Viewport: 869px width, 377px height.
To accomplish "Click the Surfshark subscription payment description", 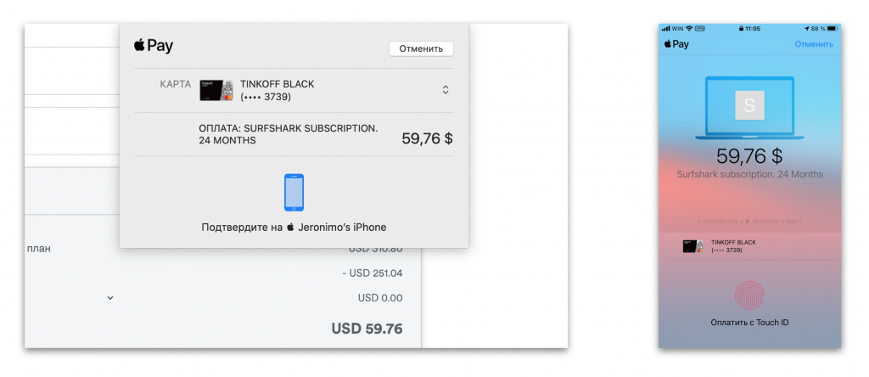I will [x=288, y=134].
